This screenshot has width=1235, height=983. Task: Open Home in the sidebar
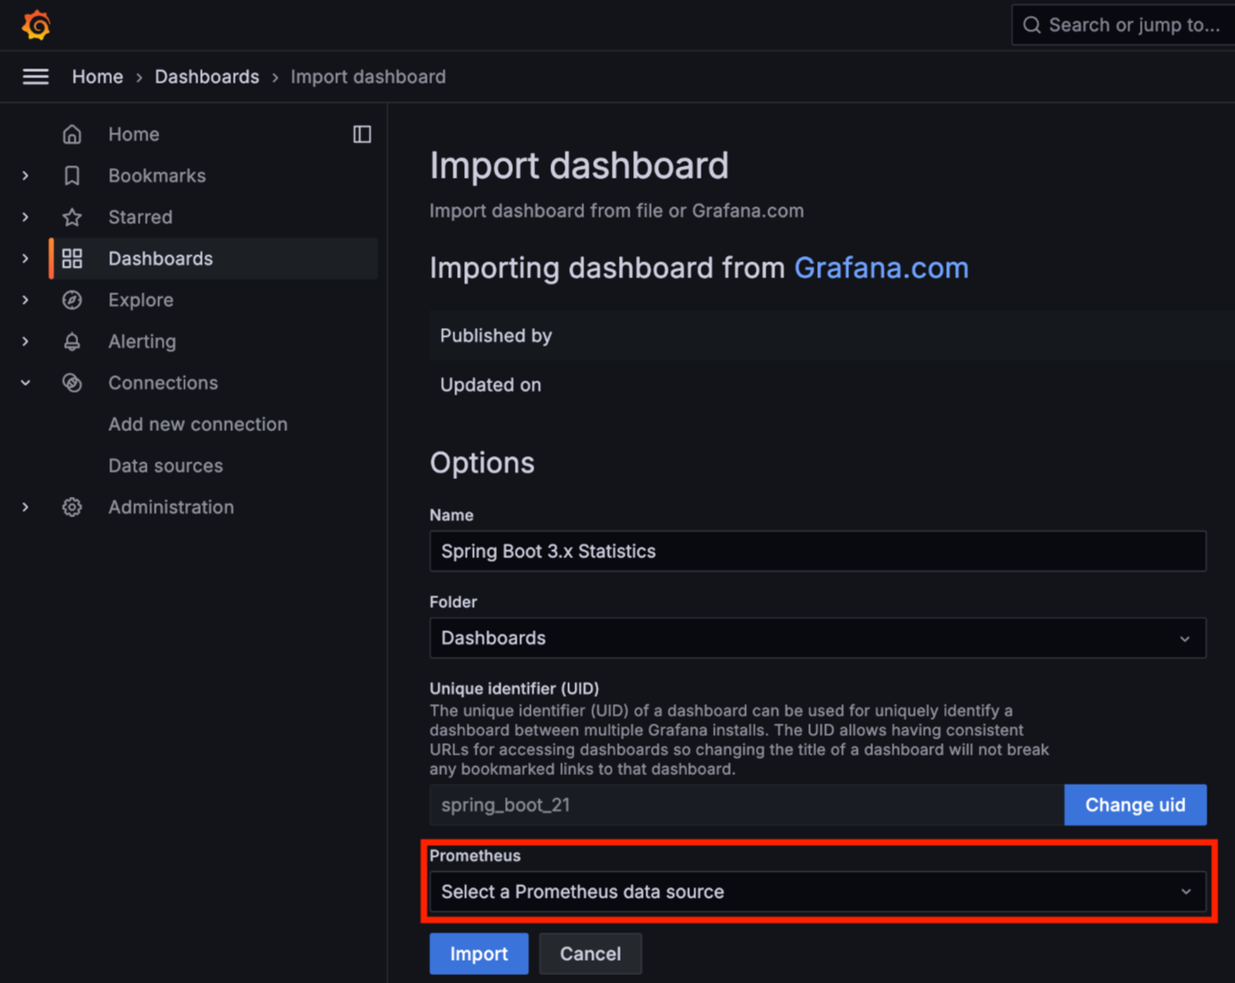(133, 134)
